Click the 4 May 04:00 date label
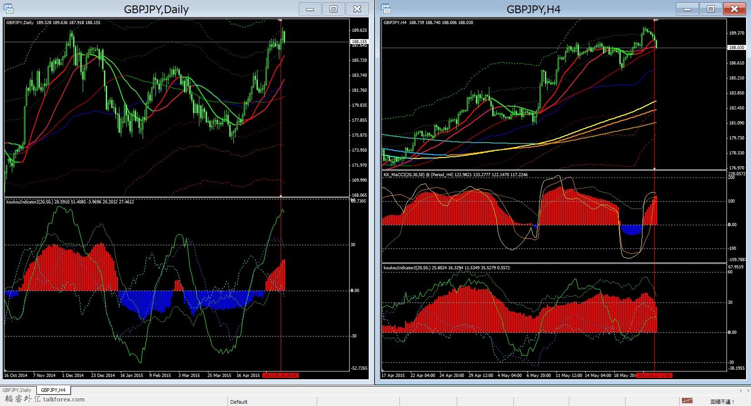751x406 pixels. coord(510,376)
